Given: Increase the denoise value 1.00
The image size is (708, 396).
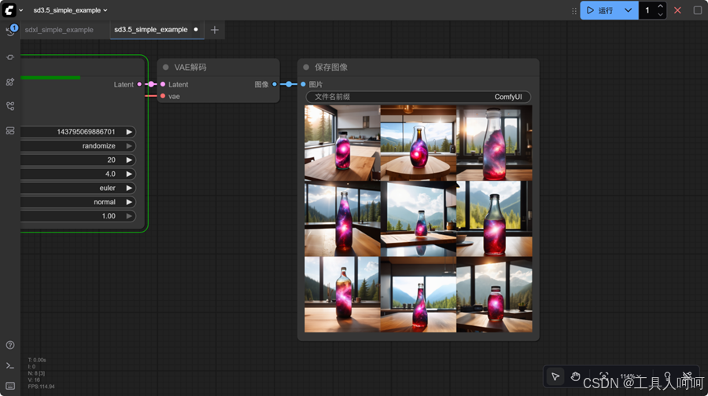Looking at the screenshot, I should [129, 216].
